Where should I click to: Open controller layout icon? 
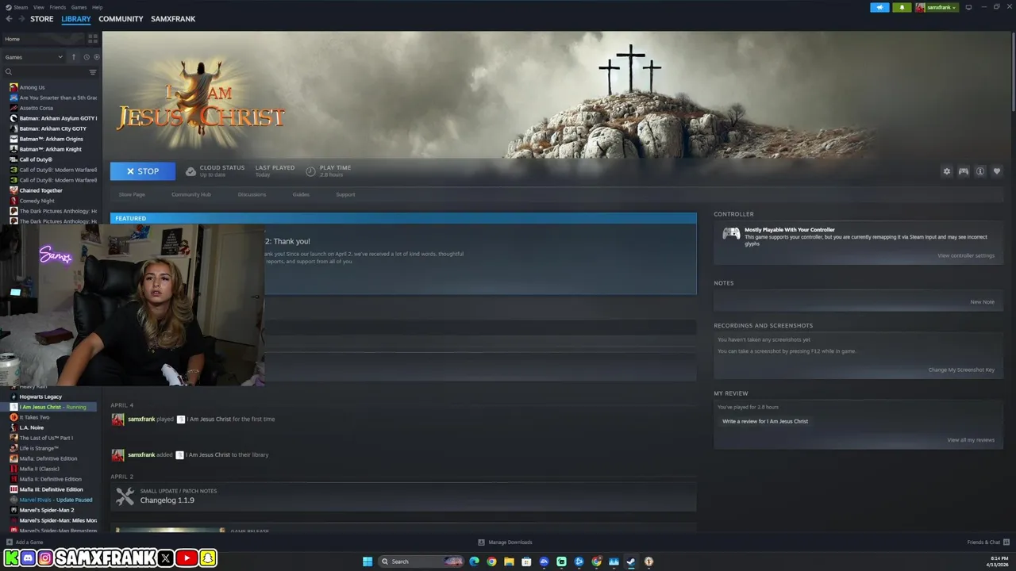pyautogui.click(x=963, y=171)
